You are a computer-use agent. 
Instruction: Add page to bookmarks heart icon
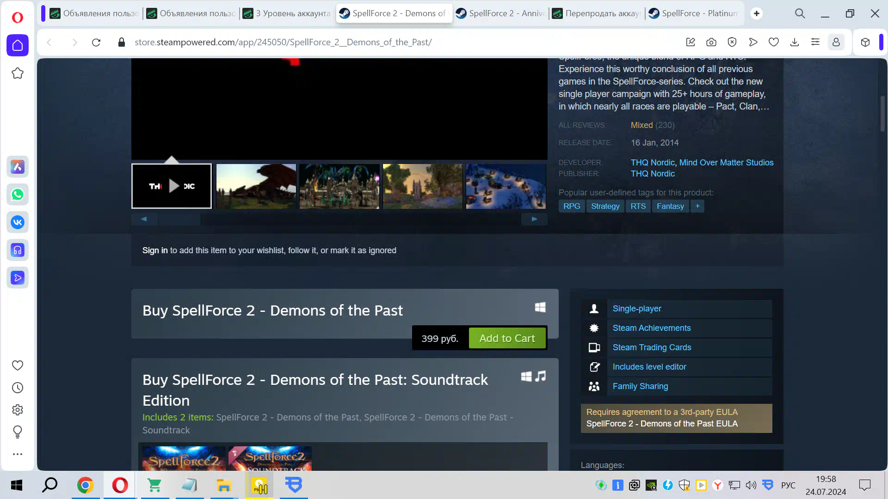[774, 43]
